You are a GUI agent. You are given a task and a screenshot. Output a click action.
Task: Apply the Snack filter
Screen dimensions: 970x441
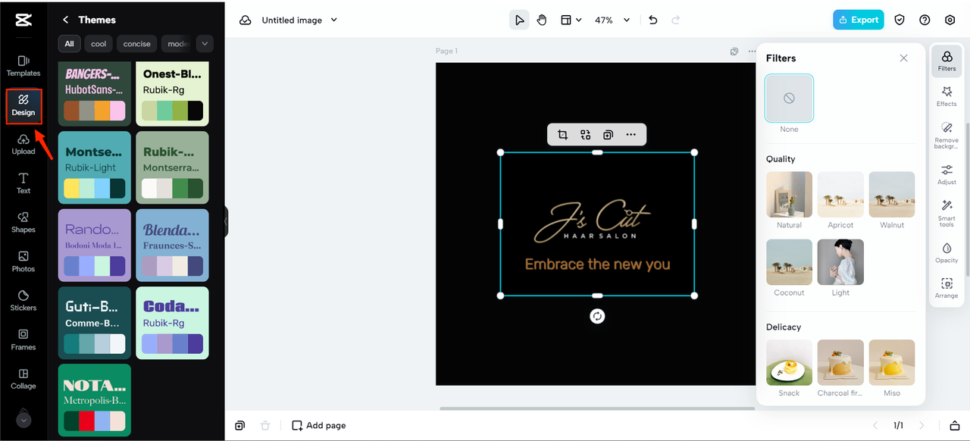tap(789, 363)
